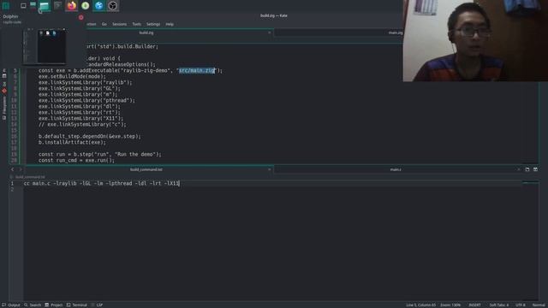Image resolution: width=548 pixels, height=308 pixels.
Task: Click the Filesystem sidebar tab
Action: click(x=4, y=108)
